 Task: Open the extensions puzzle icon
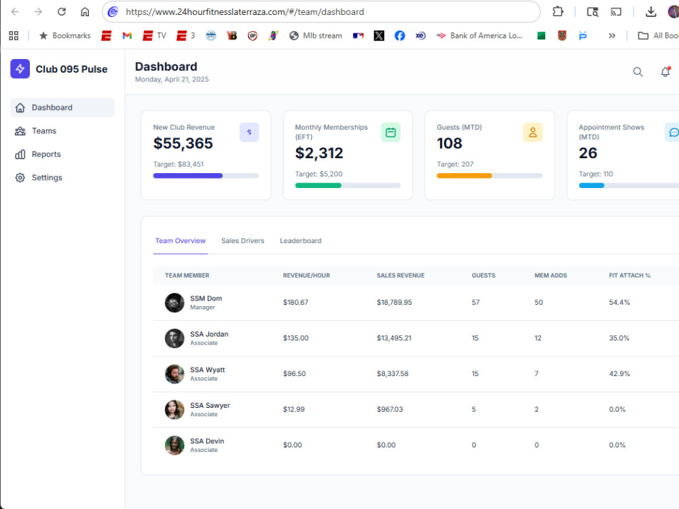557,12
